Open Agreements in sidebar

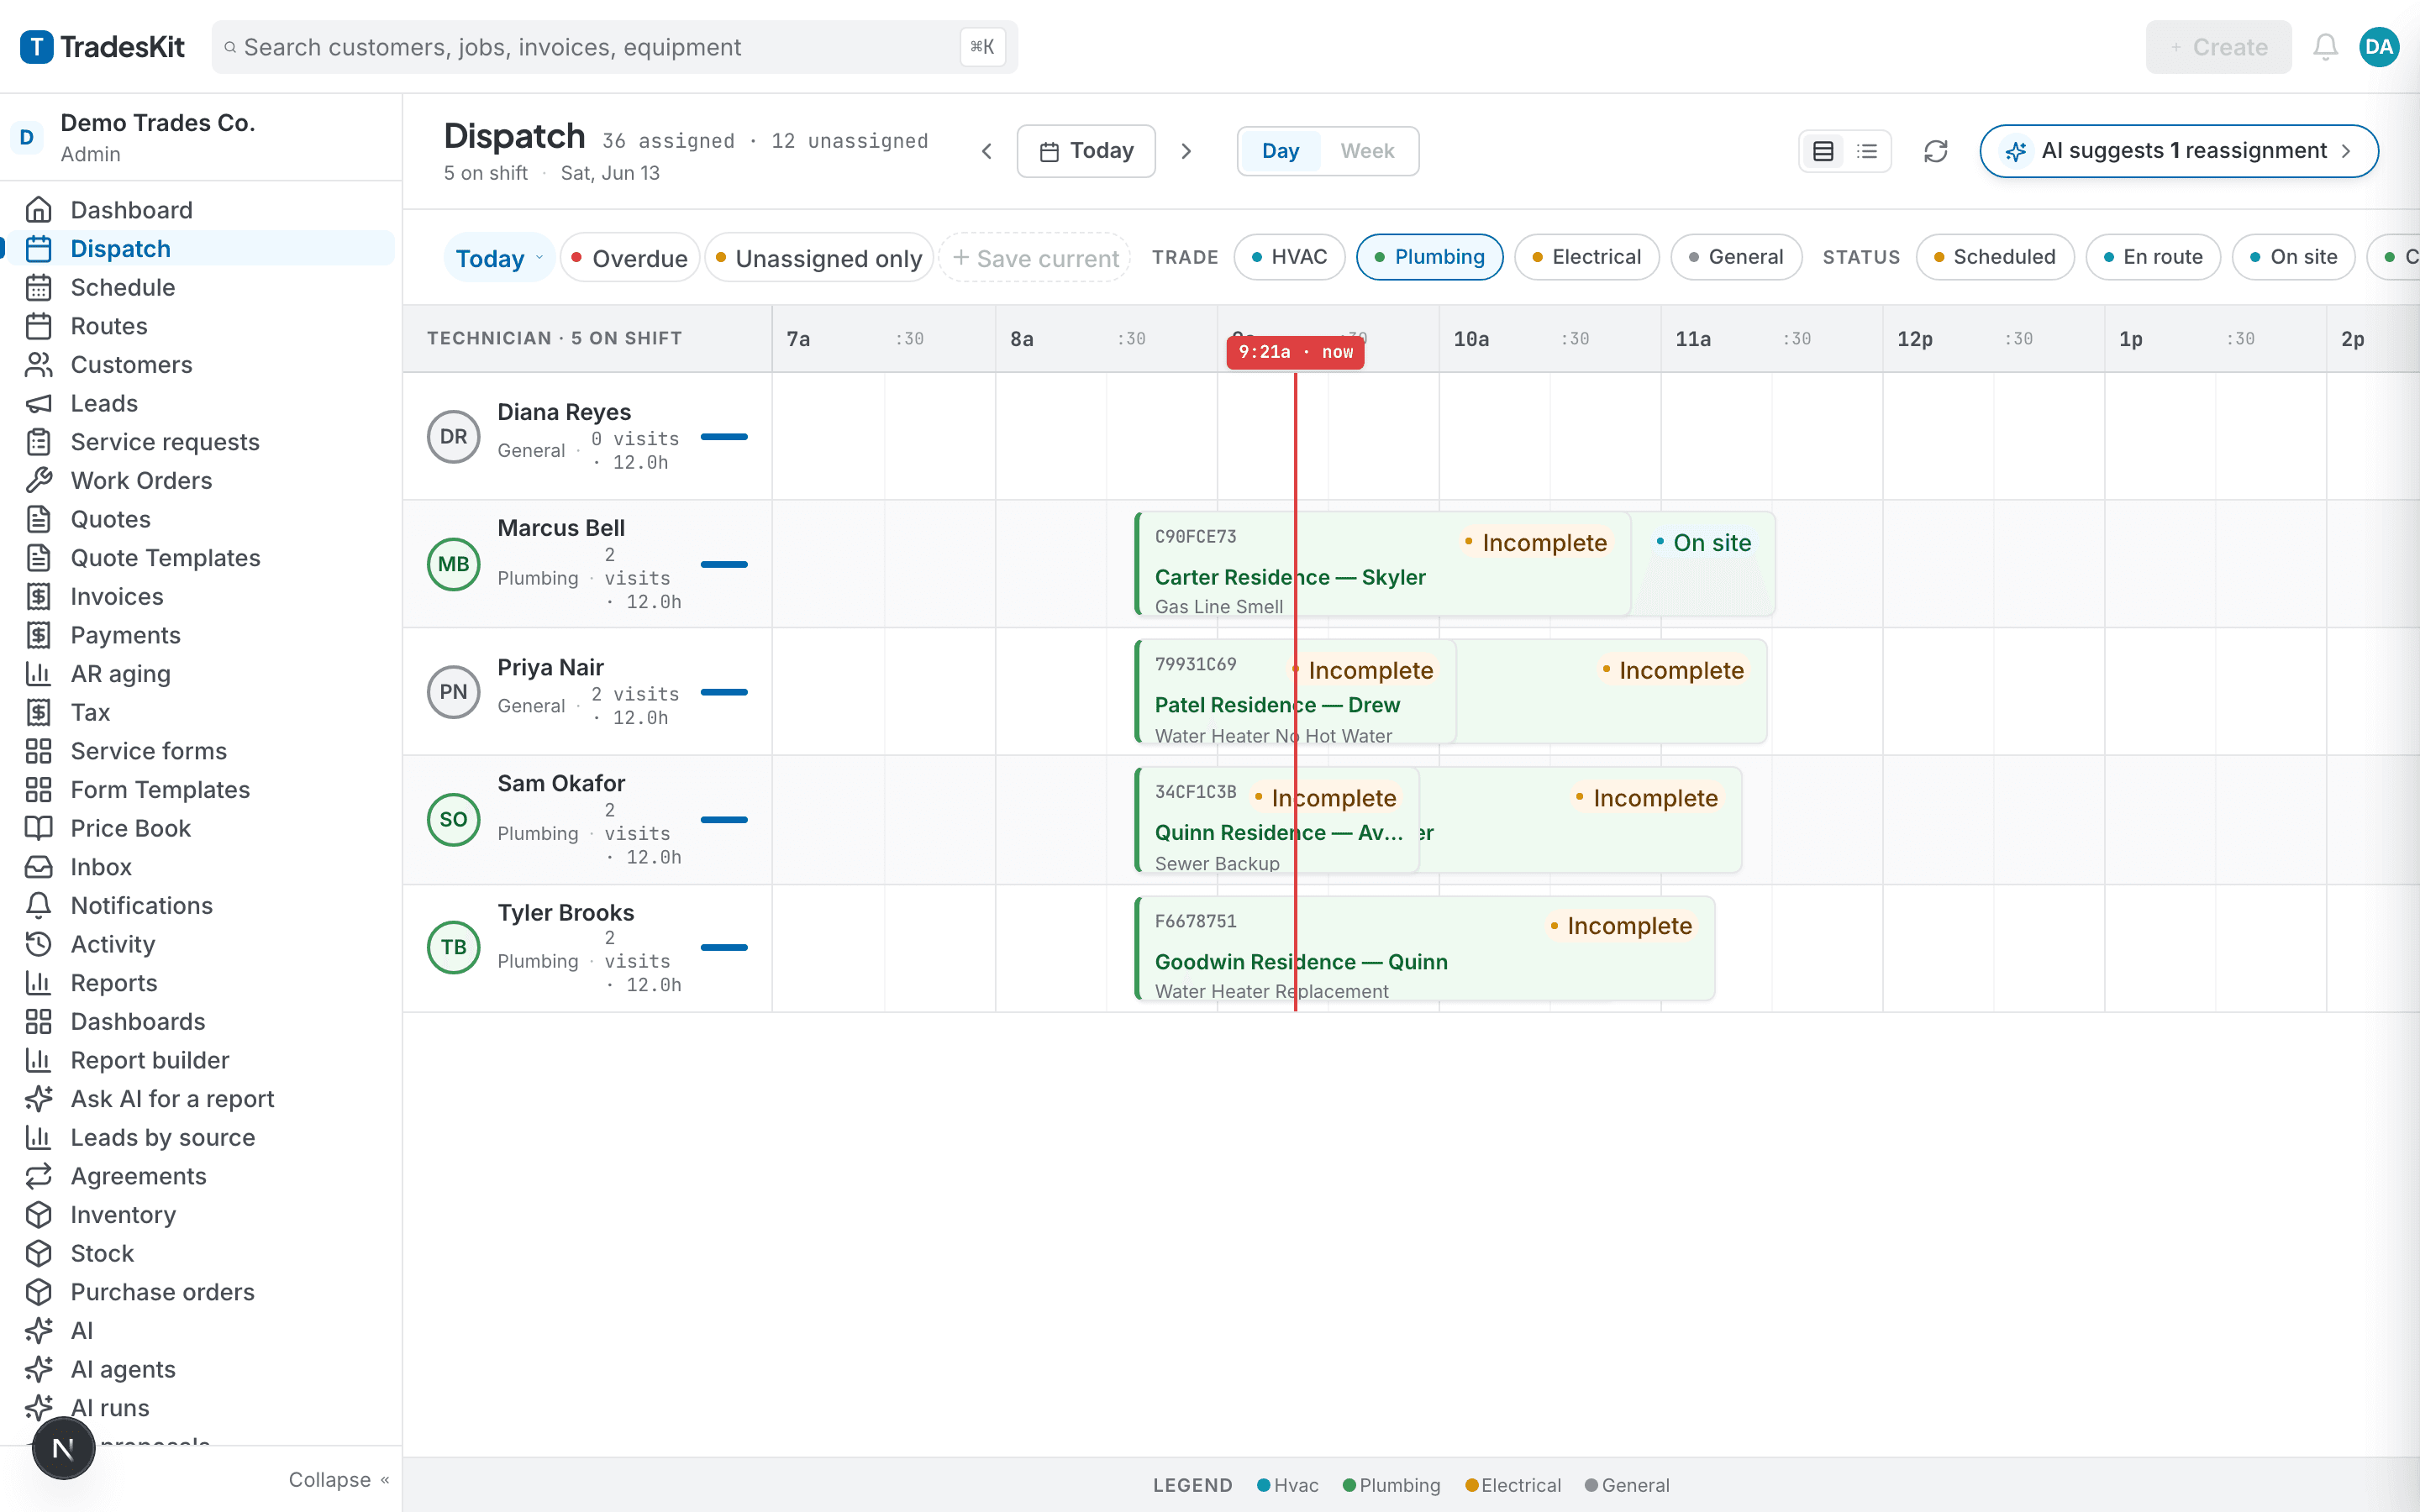pos(200,1176)
